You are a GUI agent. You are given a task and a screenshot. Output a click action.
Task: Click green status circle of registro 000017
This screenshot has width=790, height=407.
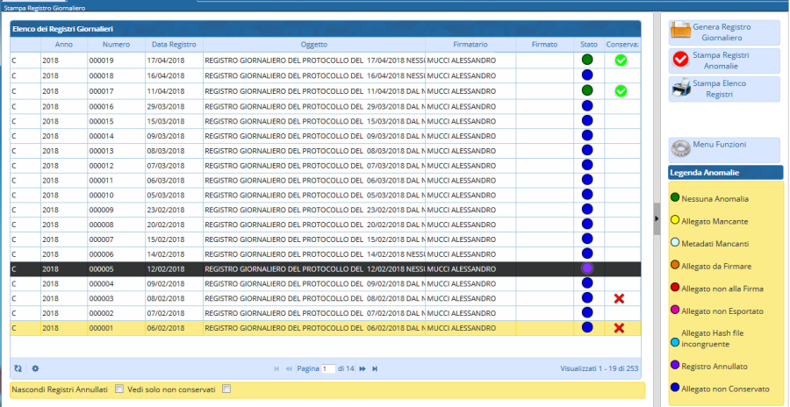tap(587, 90)
